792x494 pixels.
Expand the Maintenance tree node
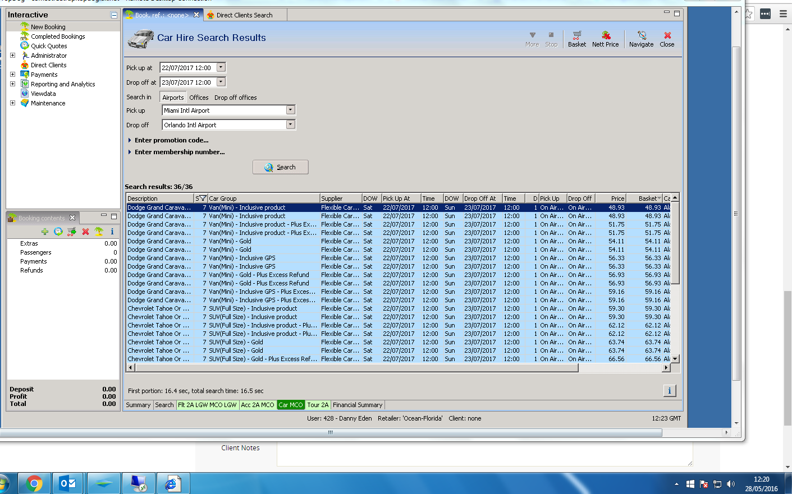pos(13,103)
